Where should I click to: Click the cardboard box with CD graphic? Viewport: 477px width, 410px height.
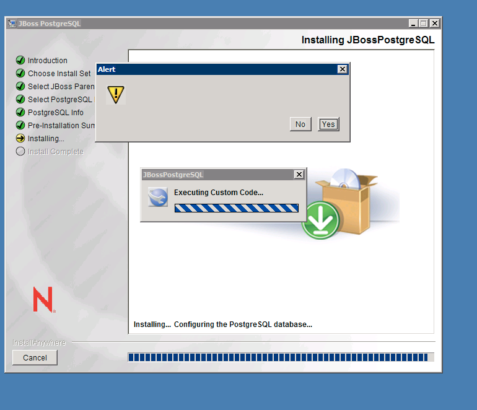click(x=348, y=201)
